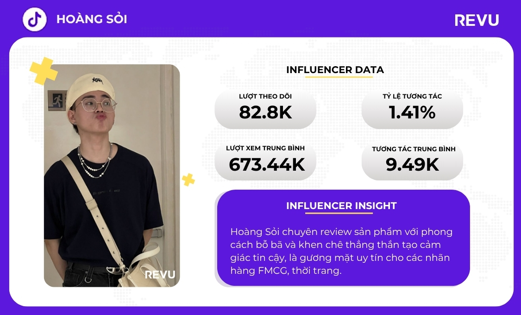
Task: Click the REVU watermark on the photo
Action: point(160,275)
